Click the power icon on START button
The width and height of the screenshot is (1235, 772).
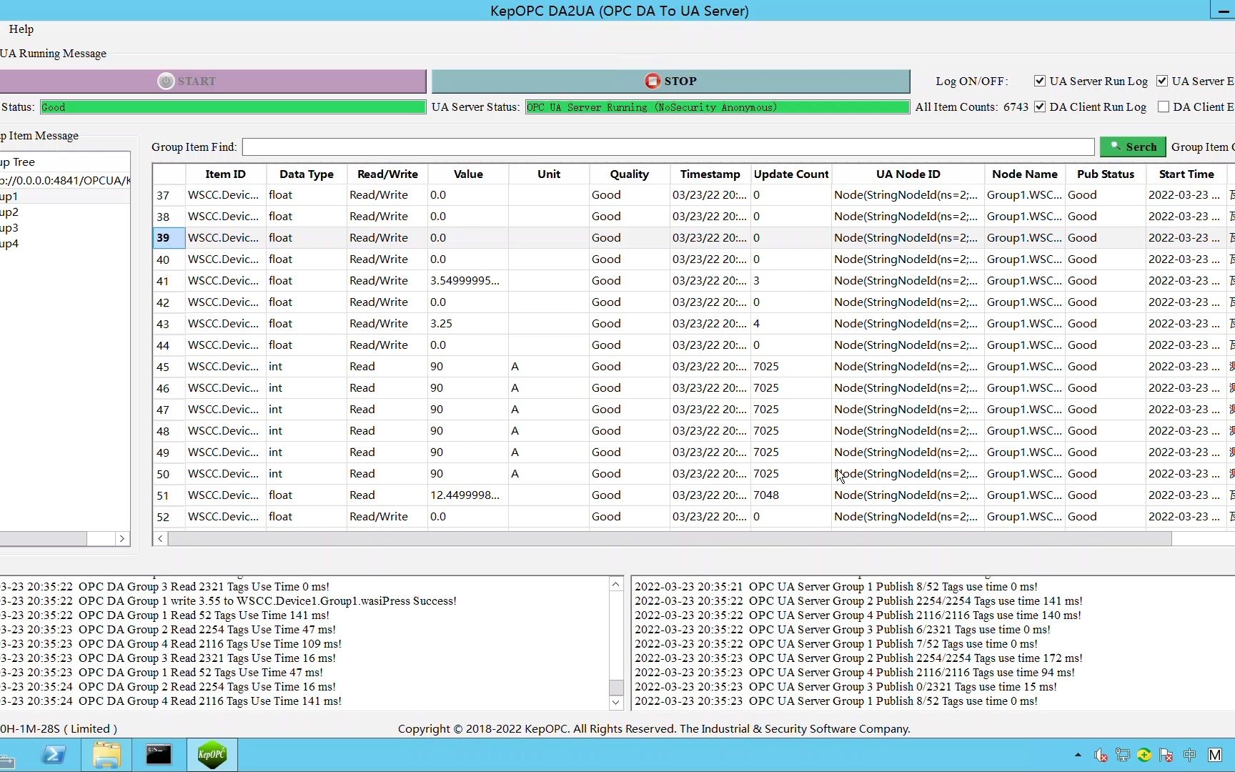pos(166,81)
